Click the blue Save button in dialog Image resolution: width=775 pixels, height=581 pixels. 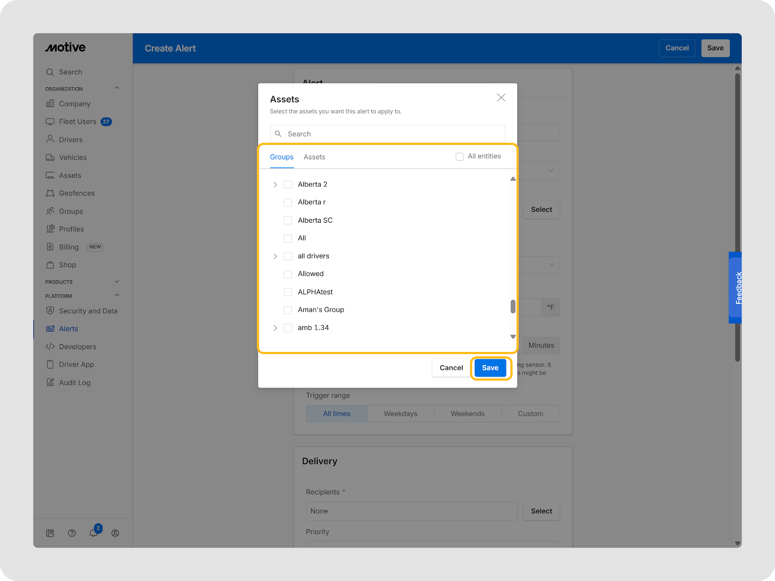pos(490,368)
